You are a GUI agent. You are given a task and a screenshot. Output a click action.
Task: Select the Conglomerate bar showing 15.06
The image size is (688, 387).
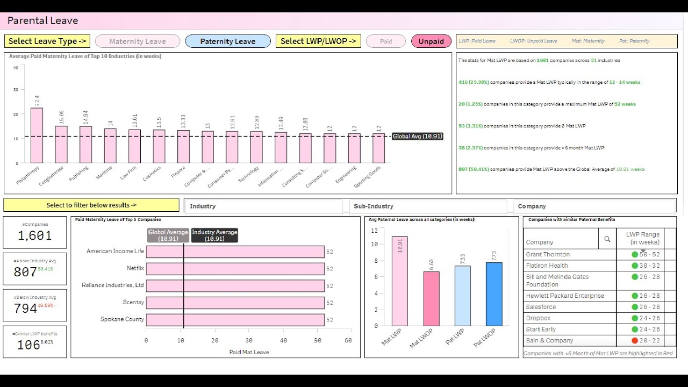click(x=61, y=145)
